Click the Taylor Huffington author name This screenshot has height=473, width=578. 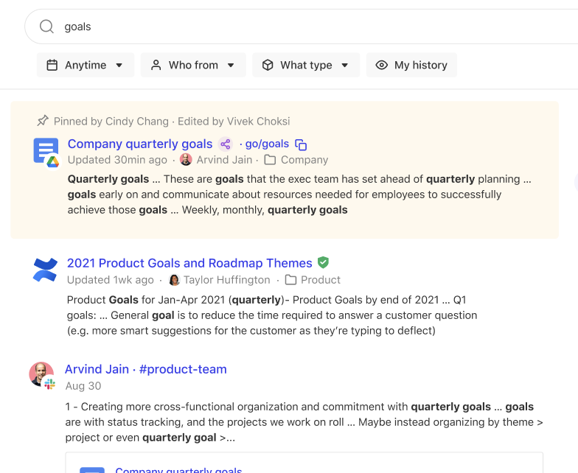(x=227, y=280)
